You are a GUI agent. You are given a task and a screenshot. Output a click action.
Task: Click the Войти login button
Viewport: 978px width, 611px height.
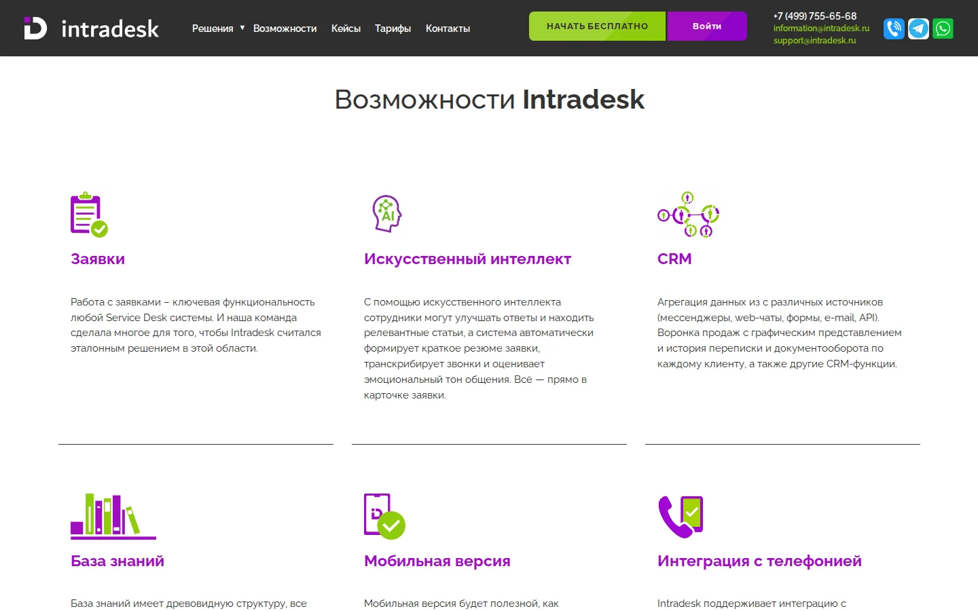[707, 26]
